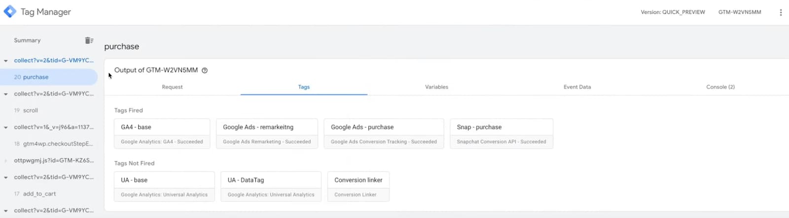Click the Tag Manager title text
This screenshot has height=218, width=789.
point(46,12)
